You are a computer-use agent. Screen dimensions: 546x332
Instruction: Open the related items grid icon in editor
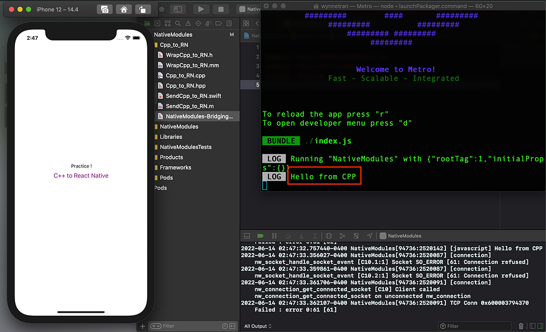tap(246, 23)
